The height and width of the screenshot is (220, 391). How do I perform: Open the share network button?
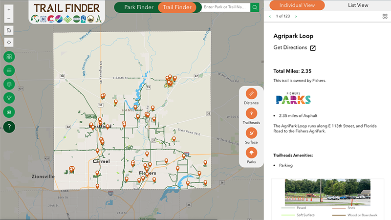click(9, 98)
